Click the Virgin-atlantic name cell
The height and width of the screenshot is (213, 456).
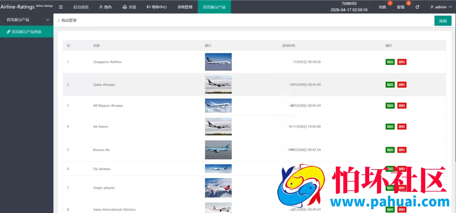[x=104, y=188]
